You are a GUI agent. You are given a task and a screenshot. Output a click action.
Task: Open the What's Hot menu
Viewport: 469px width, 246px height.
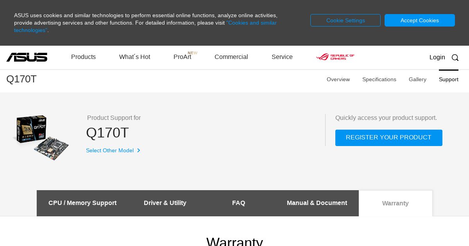pos(134,57)
